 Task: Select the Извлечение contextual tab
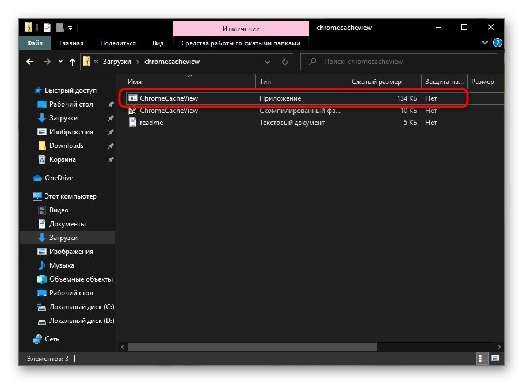(241, 29)
